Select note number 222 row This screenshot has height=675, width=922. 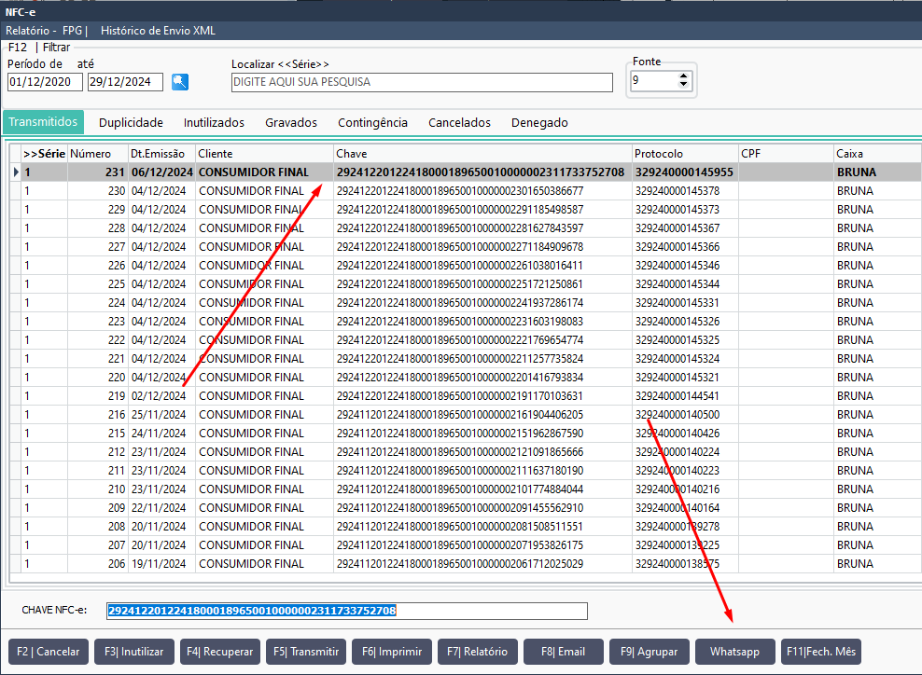[466, 340]
